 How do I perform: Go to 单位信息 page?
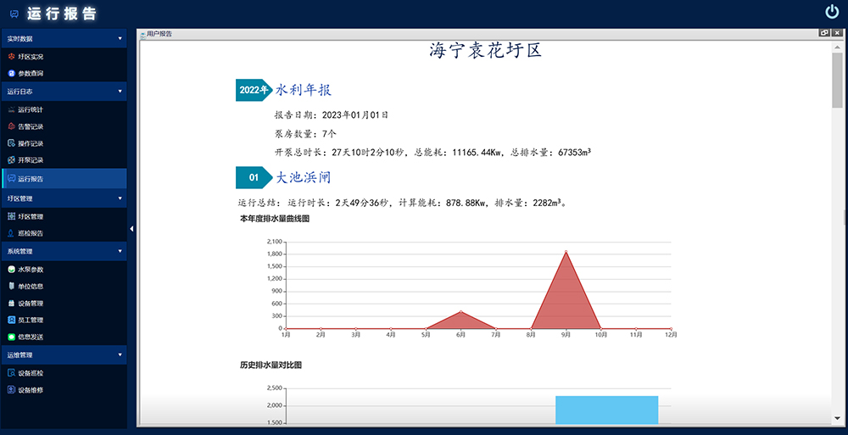(x=30, y=286)
